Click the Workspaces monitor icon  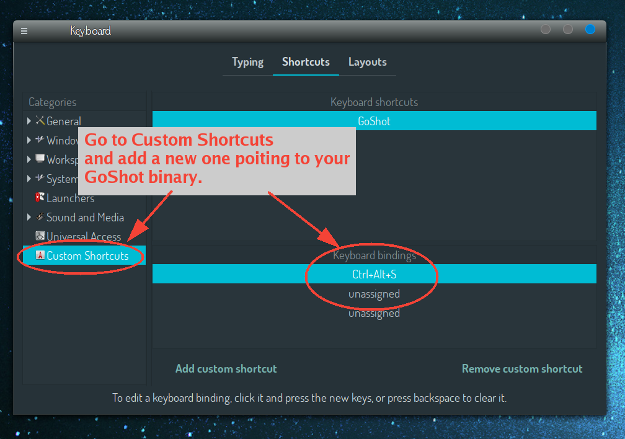40,159
